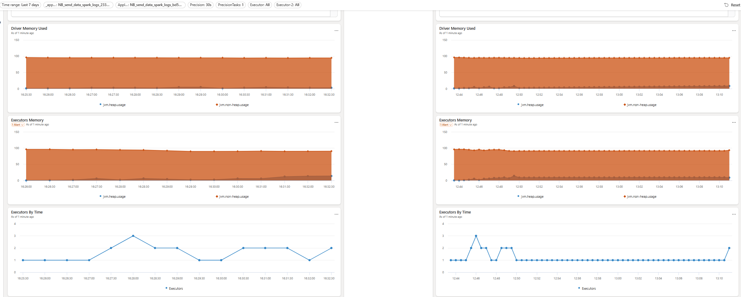Viewport: 741px width, 297px height.
Task: Toggle Executors legend in left Executors By Time chart
Action: click(x=174, y=288)
